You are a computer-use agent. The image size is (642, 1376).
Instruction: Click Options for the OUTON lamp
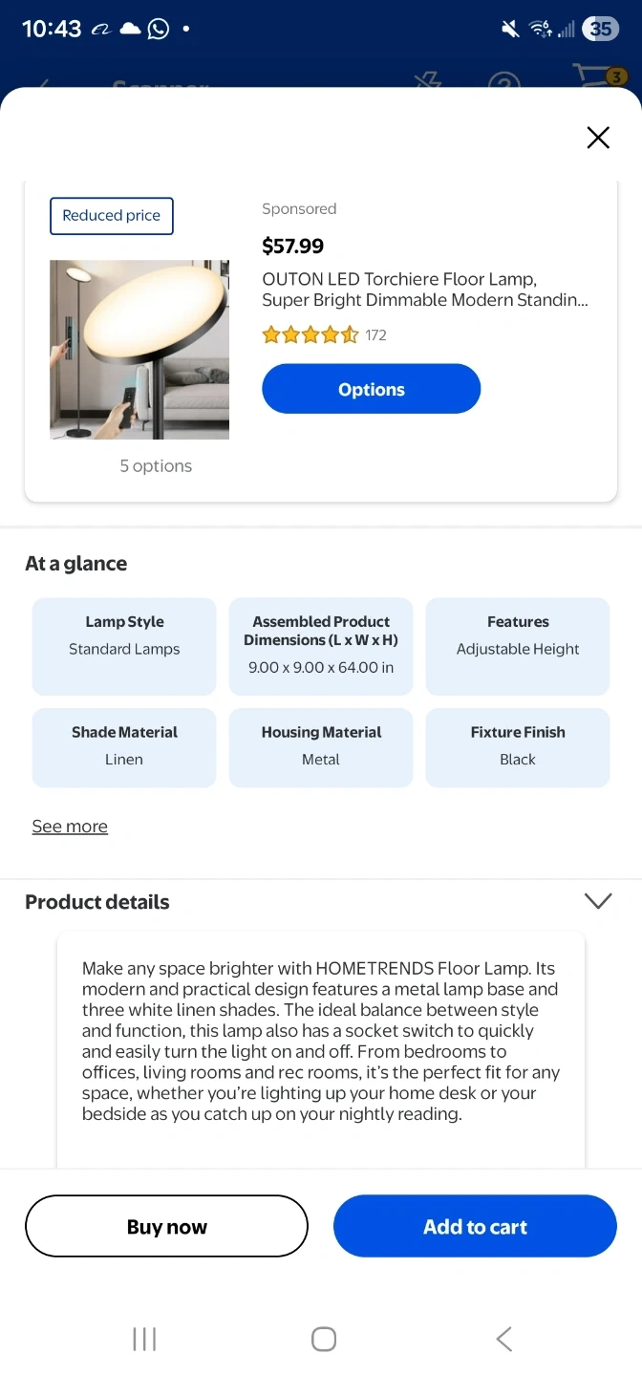tap(371, 389)
